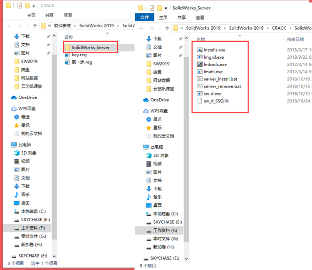Open 共享 tab in CRACK window
312x270 pixels.
[50, 15]
